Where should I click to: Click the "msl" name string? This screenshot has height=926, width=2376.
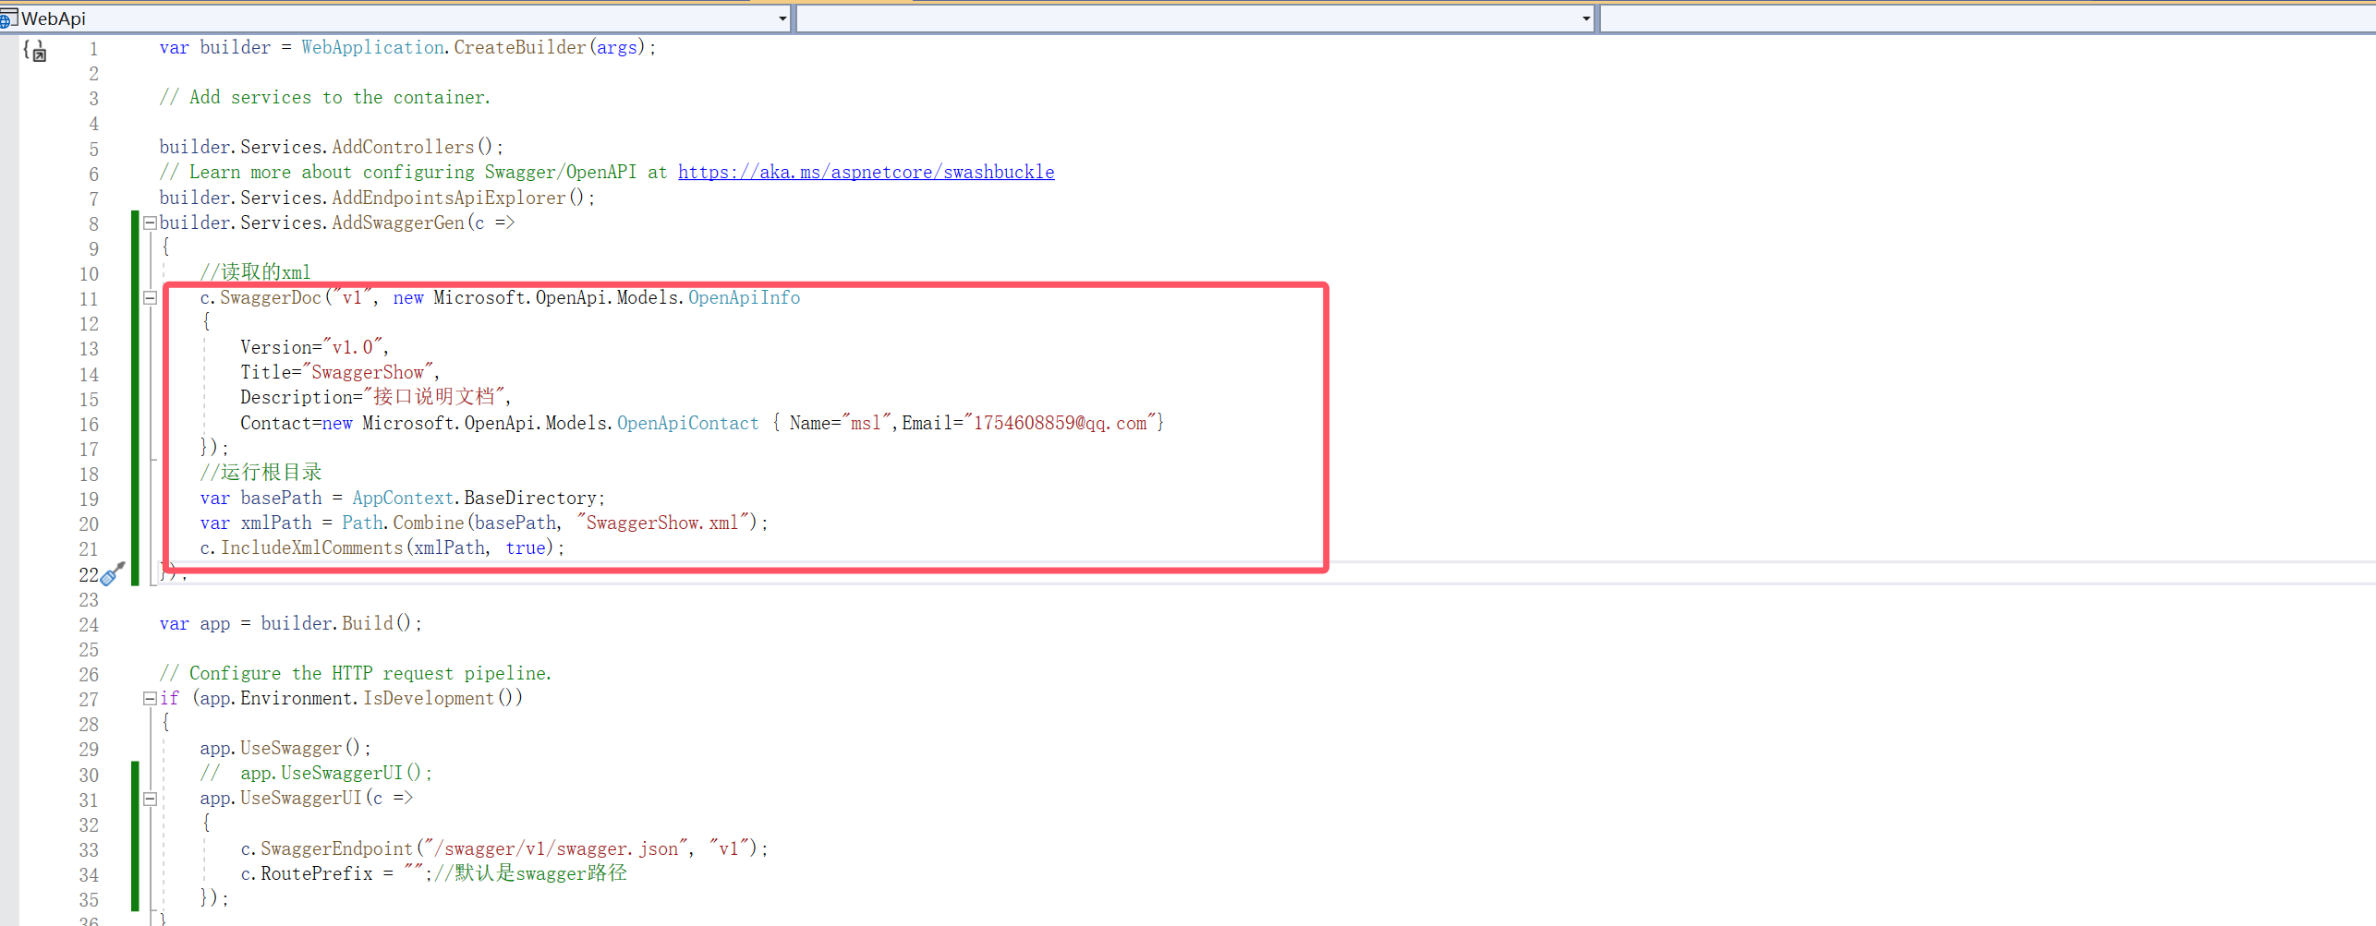coord(866,423)
